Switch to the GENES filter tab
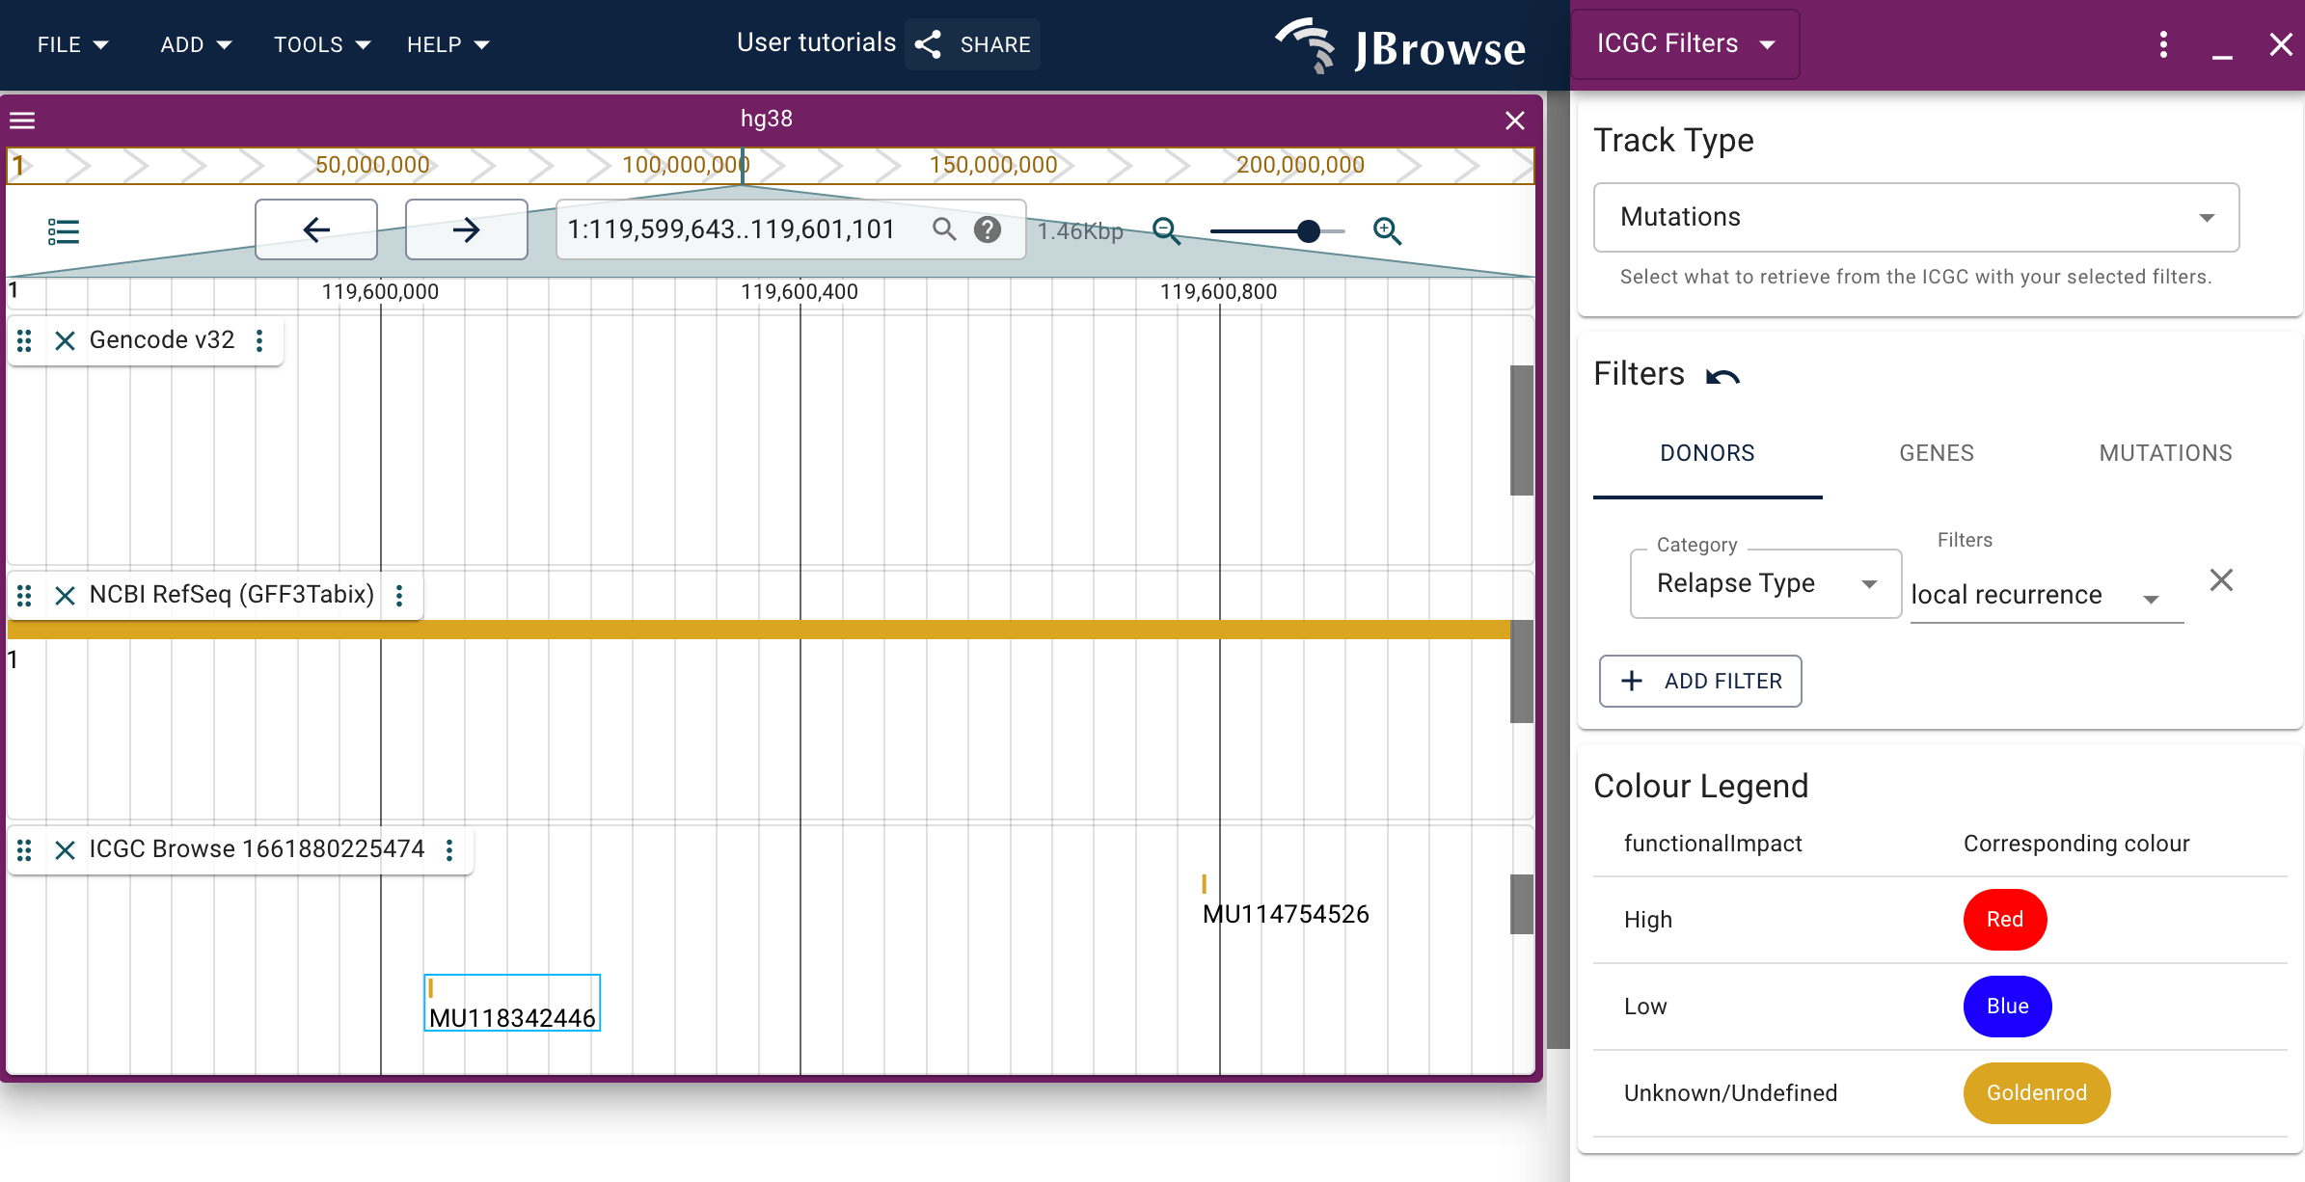Viewport: 2305px width, 1182px height. (x=1937, y=453)
